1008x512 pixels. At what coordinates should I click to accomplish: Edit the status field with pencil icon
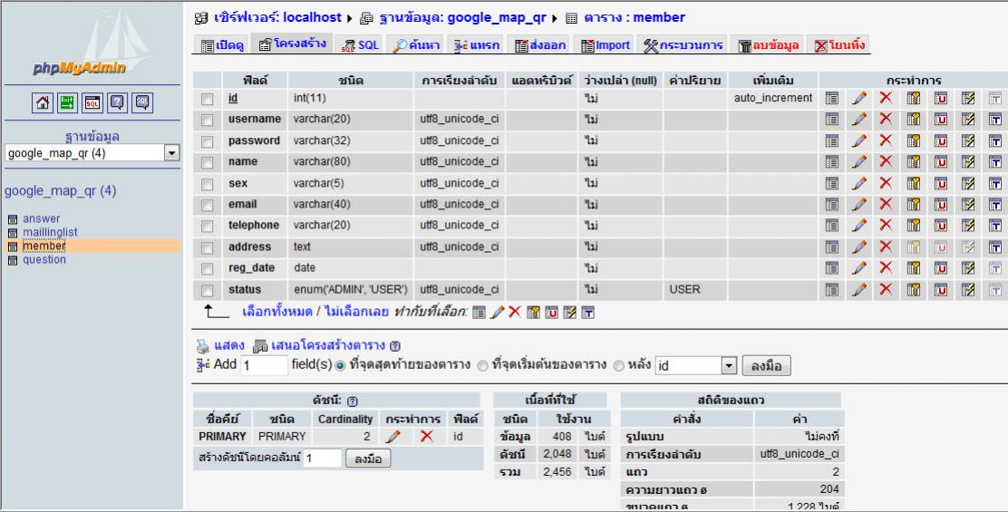(859, 290)
